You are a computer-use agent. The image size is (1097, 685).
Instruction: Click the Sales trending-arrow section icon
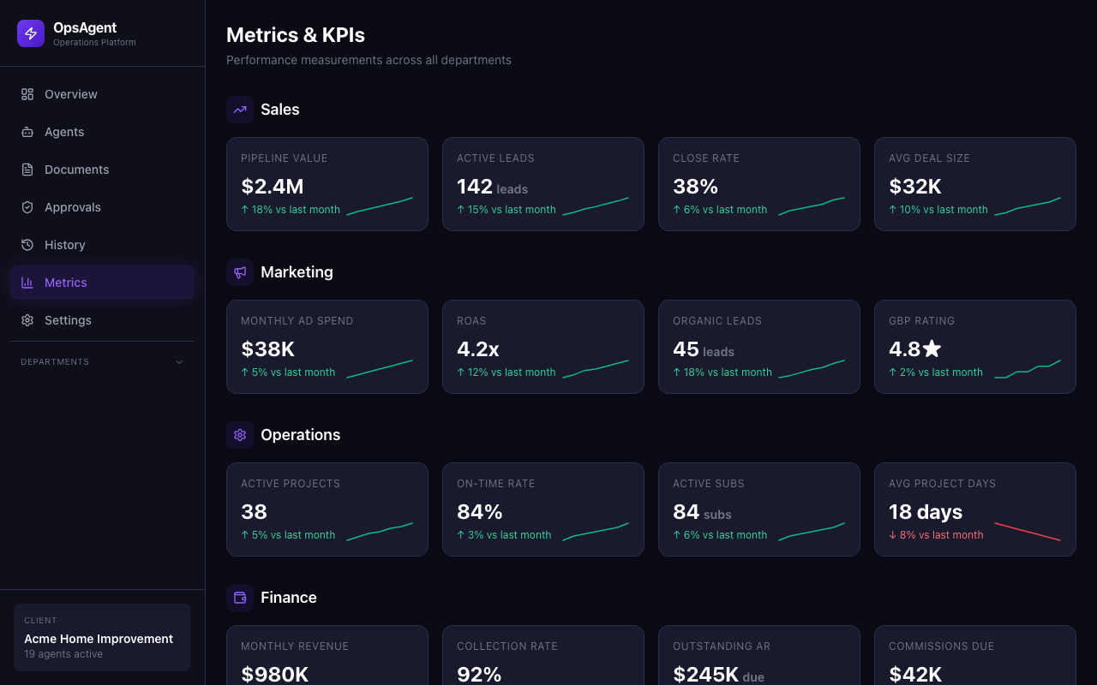point(239,110)
